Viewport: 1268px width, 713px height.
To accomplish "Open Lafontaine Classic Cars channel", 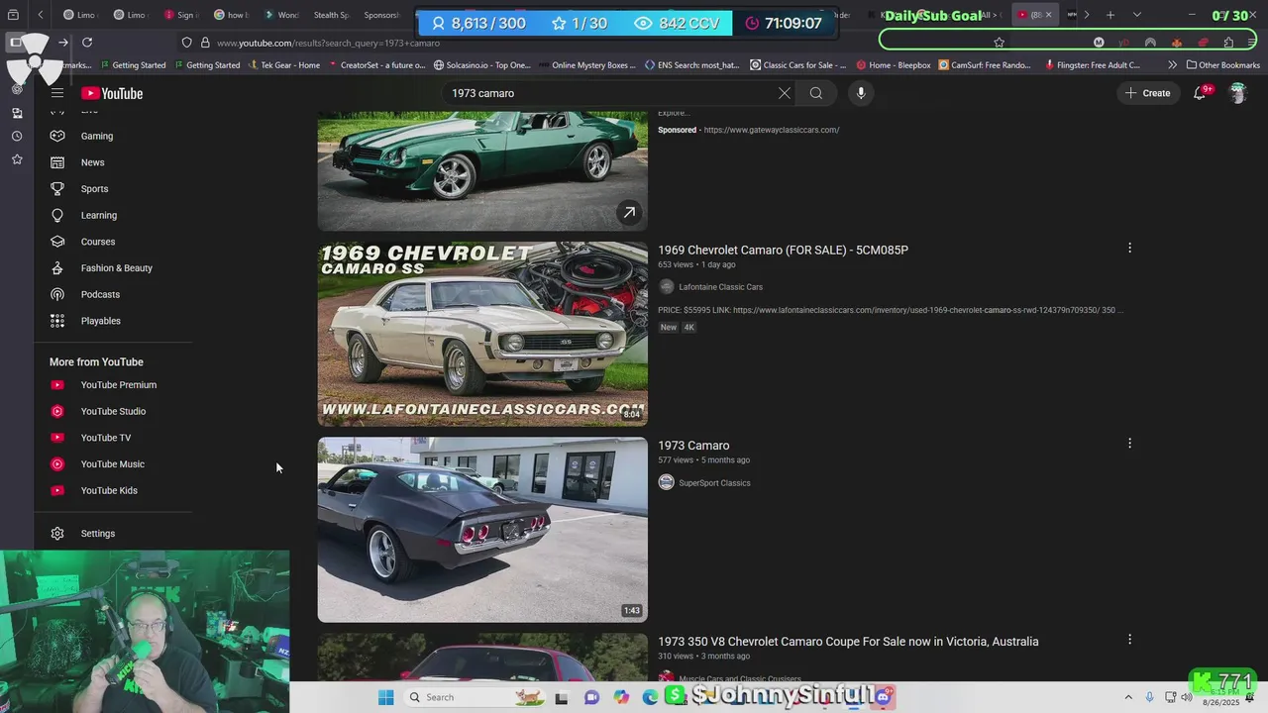I will click(720, 287).
